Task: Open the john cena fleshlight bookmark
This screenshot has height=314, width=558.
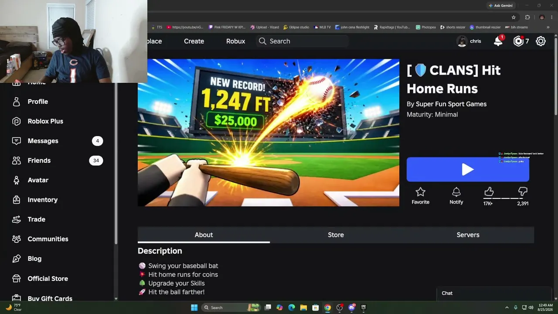Action: [352, 27]
